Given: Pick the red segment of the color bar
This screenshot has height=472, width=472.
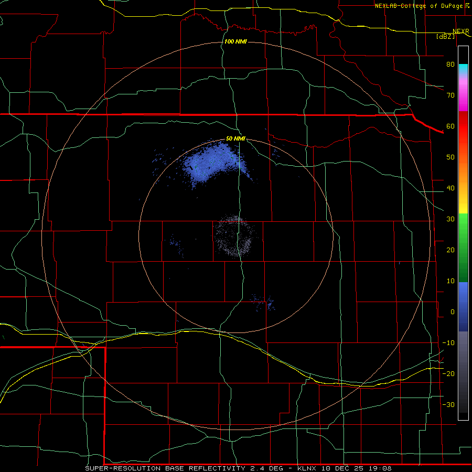Looking at the screenshot, I should pyautogui.click(x=463, y=126).
